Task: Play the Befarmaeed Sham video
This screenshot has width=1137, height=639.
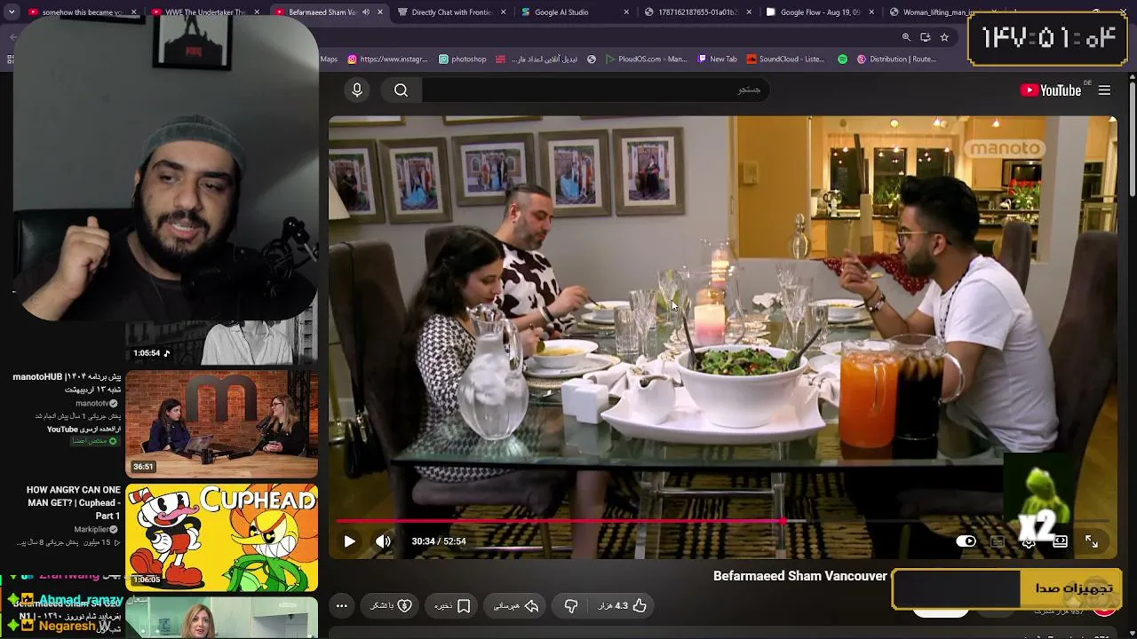Action: pyautogui.click(x=350, y=541)
